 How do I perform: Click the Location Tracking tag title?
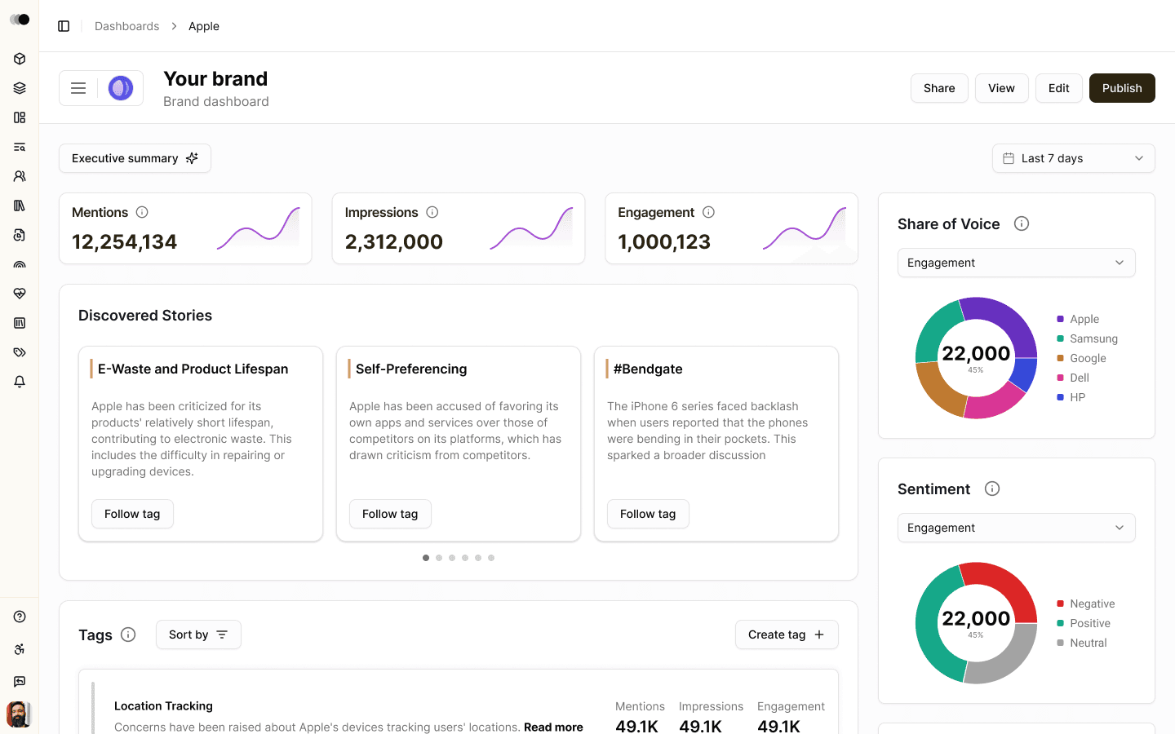163,705
